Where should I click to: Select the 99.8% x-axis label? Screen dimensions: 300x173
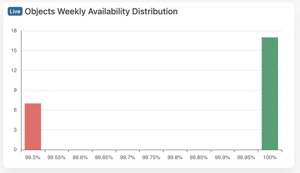tap(175, 157)
